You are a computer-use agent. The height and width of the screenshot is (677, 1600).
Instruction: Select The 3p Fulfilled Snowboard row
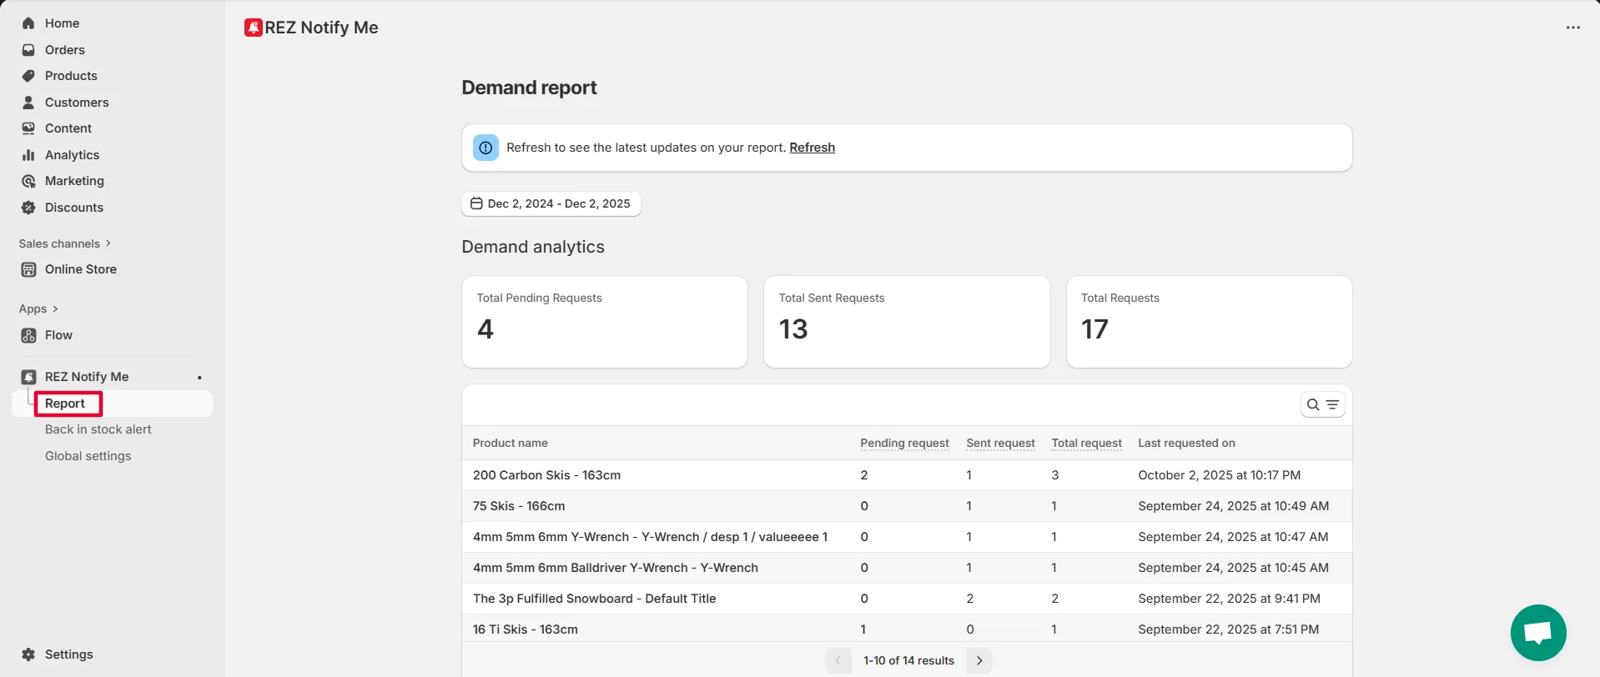coord(907,599)
